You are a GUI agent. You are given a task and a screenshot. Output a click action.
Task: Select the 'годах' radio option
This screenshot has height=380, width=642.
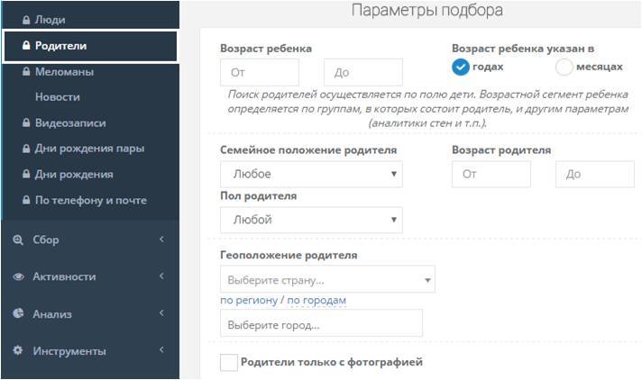[461, 67]
